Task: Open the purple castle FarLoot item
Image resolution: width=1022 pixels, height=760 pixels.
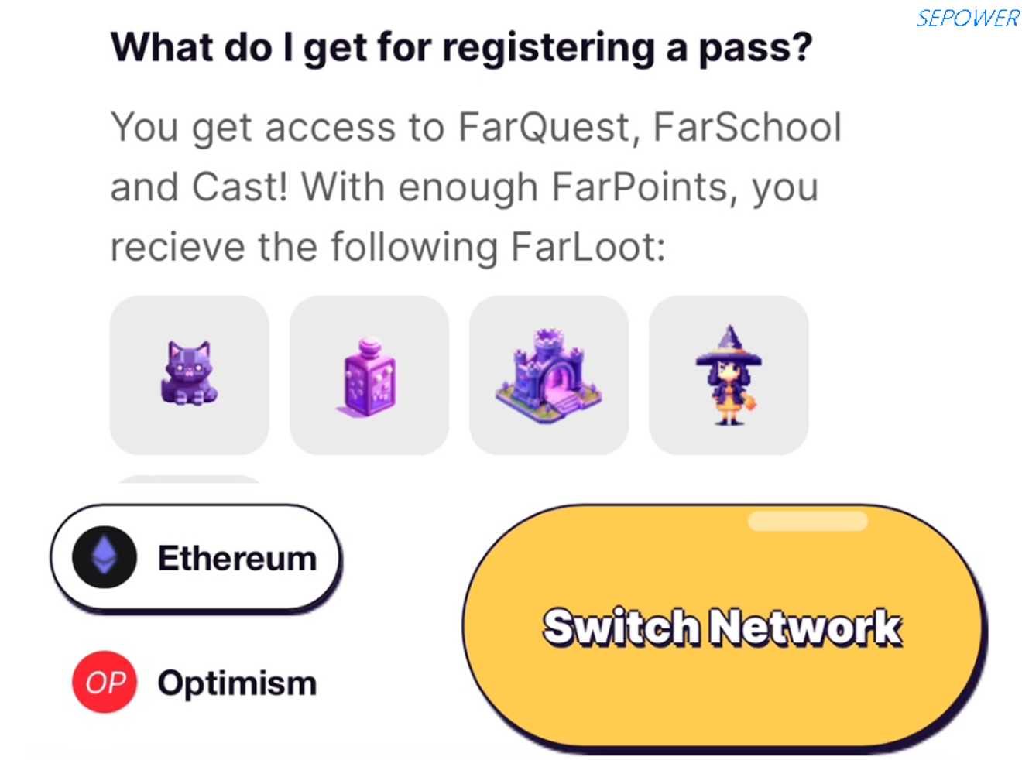Action: [549, 375]
